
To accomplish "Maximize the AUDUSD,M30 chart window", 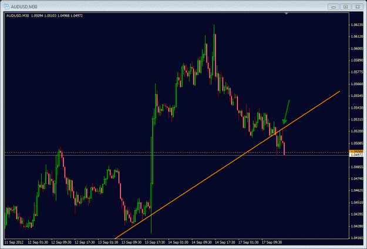I will pos(345,7).
